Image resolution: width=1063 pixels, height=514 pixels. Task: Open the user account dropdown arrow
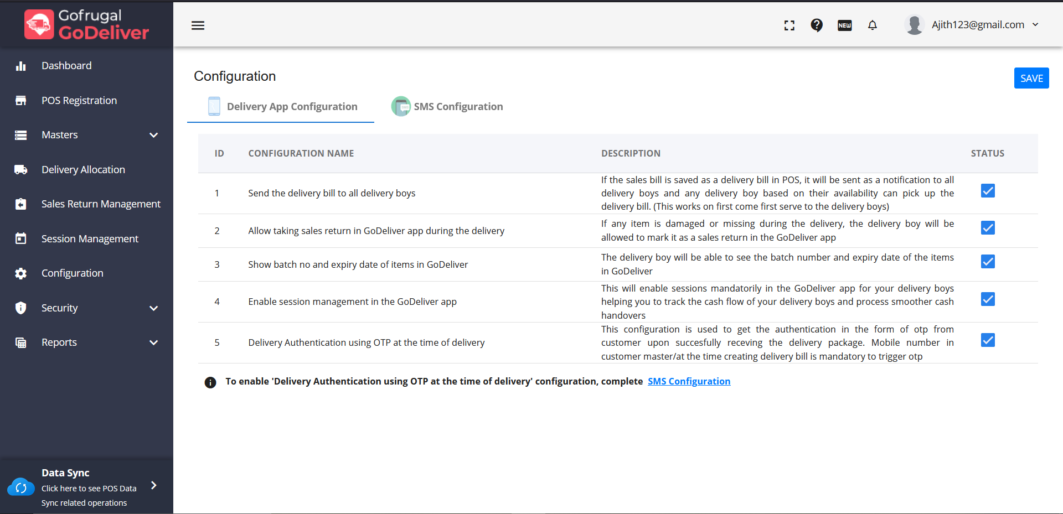coord(1035,24)
